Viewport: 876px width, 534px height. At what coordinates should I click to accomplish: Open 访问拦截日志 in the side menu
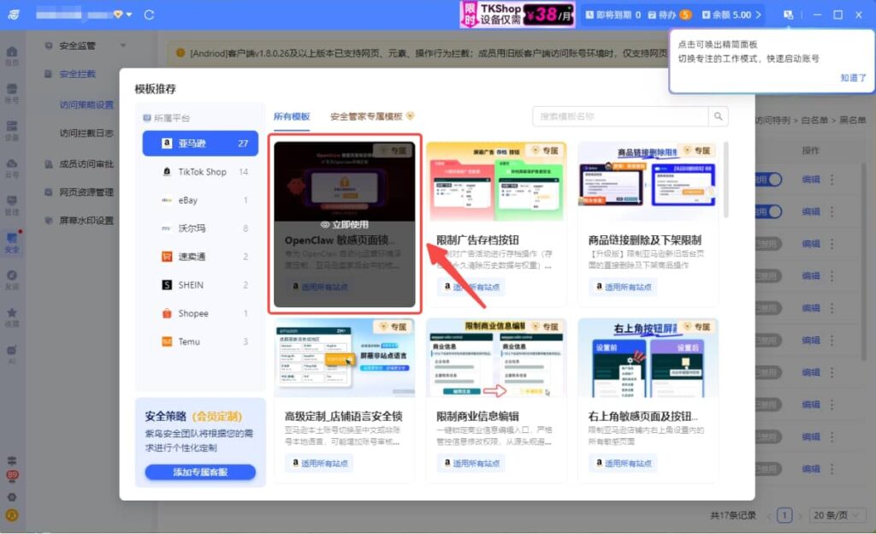[x=86, y=133]
